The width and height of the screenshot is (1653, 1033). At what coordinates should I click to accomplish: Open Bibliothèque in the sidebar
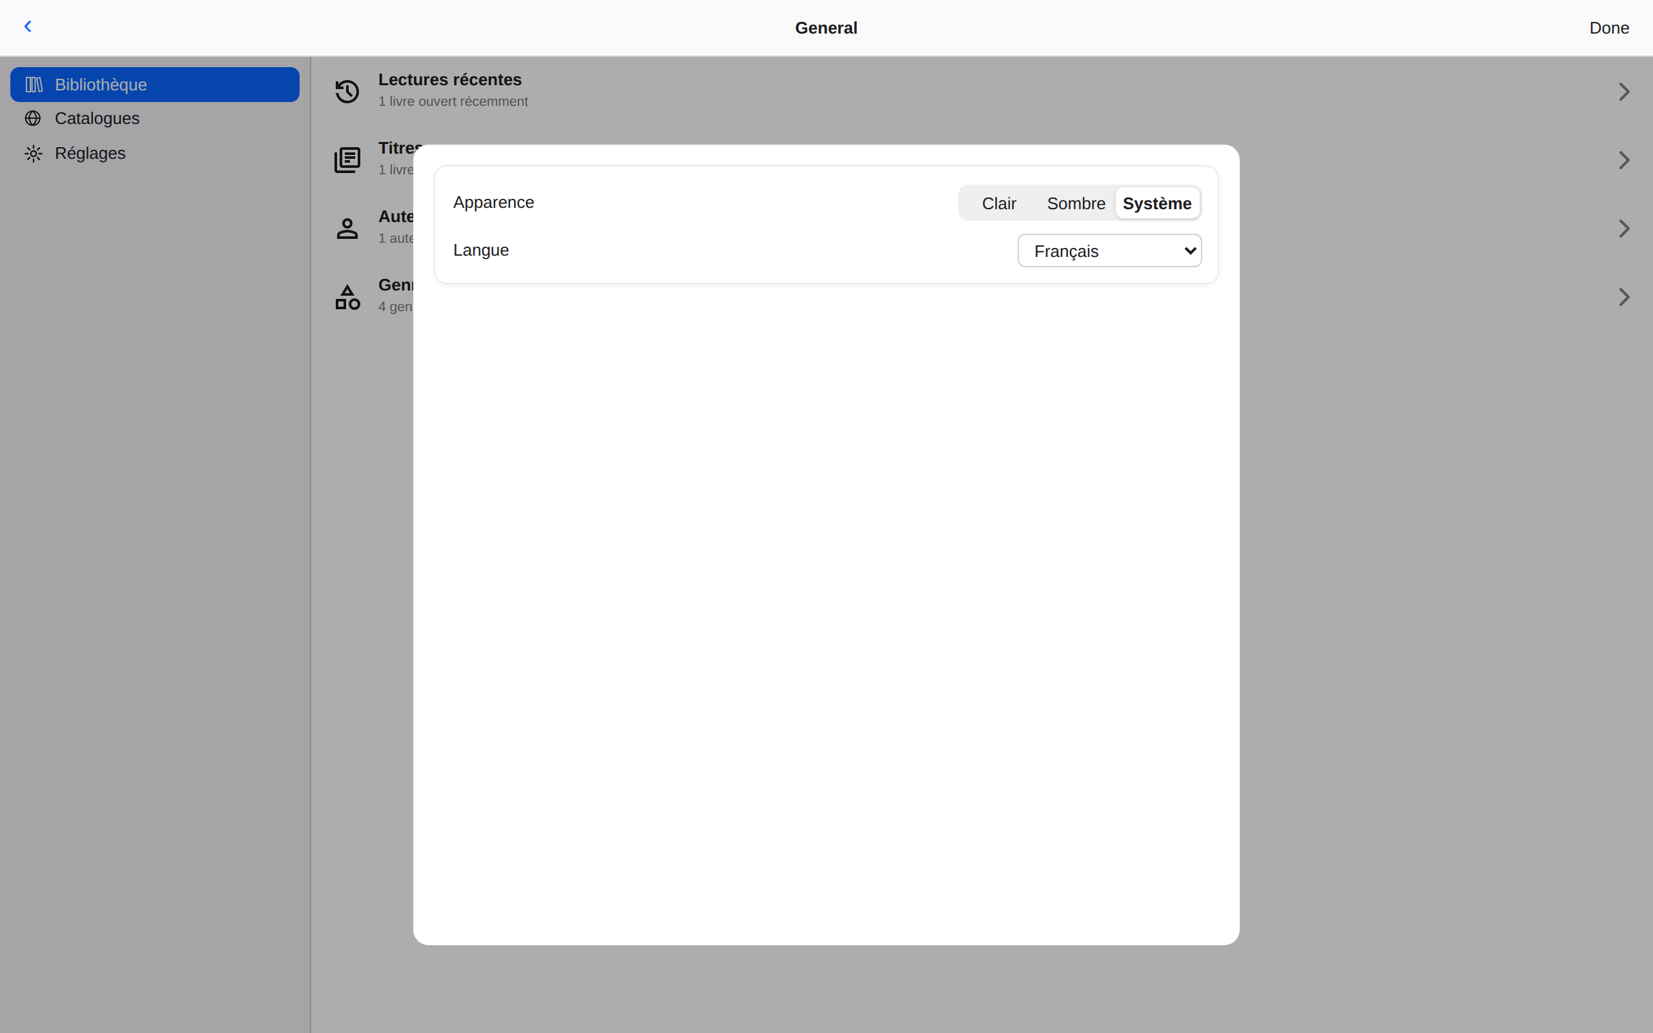tap(154, 85)
